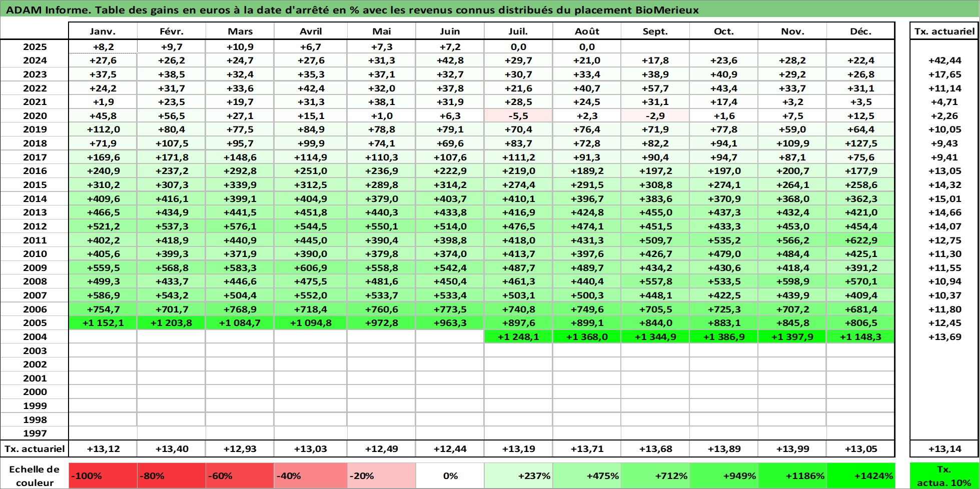Screen dimensions: 980x489
Task: Select the cell +1 203,8
Action: (x=171, y=322)
